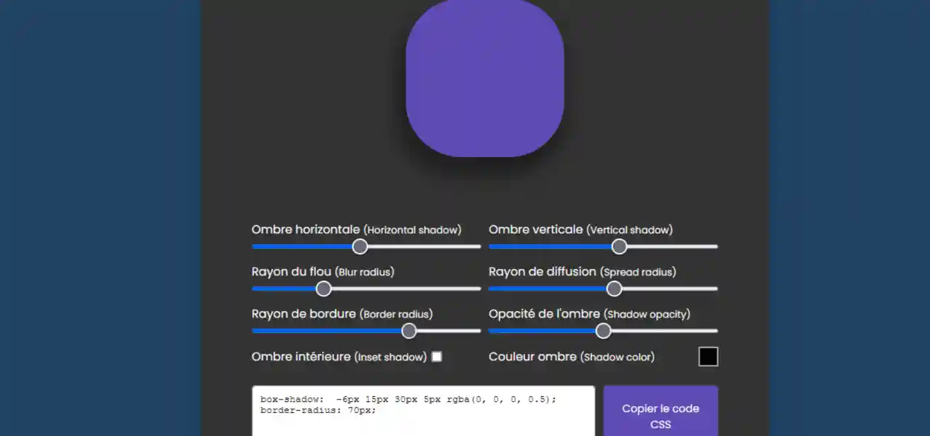Click the Ombre verticale slider handle
Viewport: 930px width, 436px height.
[619, 246]
